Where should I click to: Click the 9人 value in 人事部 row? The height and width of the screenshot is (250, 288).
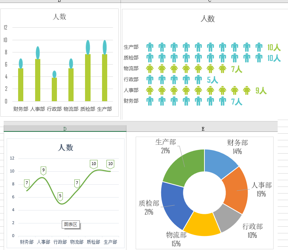click(261, 90)
